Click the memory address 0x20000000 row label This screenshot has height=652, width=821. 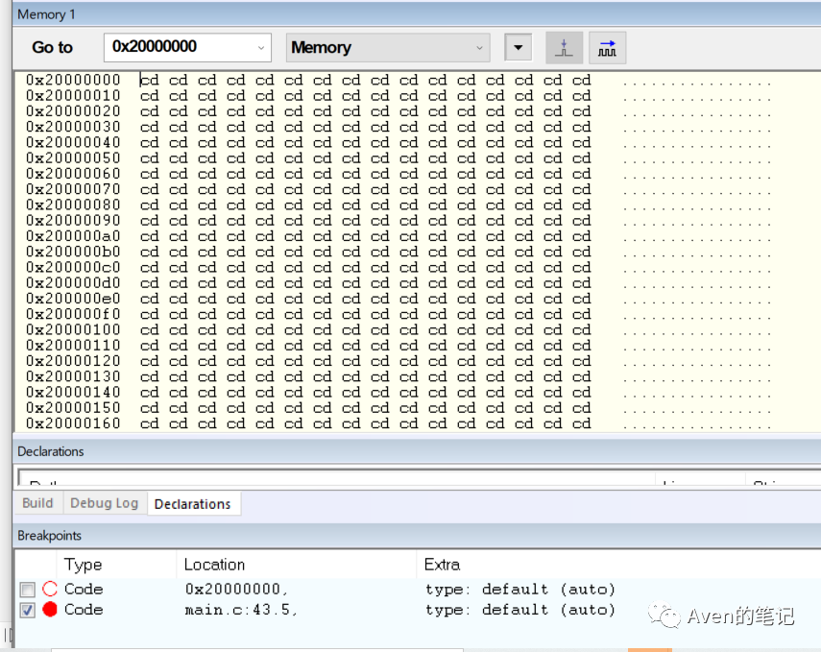[73, 80]
